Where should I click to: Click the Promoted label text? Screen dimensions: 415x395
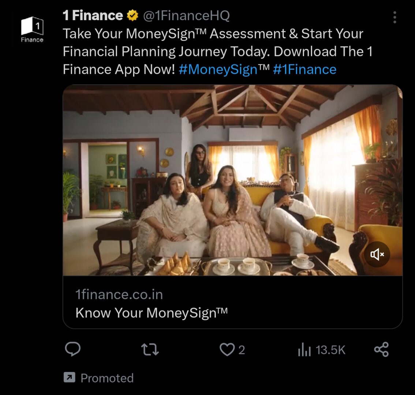tap(107, 378)
